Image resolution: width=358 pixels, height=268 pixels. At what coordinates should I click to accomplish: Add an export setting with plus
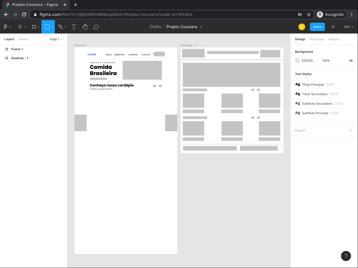click(351, 130)
